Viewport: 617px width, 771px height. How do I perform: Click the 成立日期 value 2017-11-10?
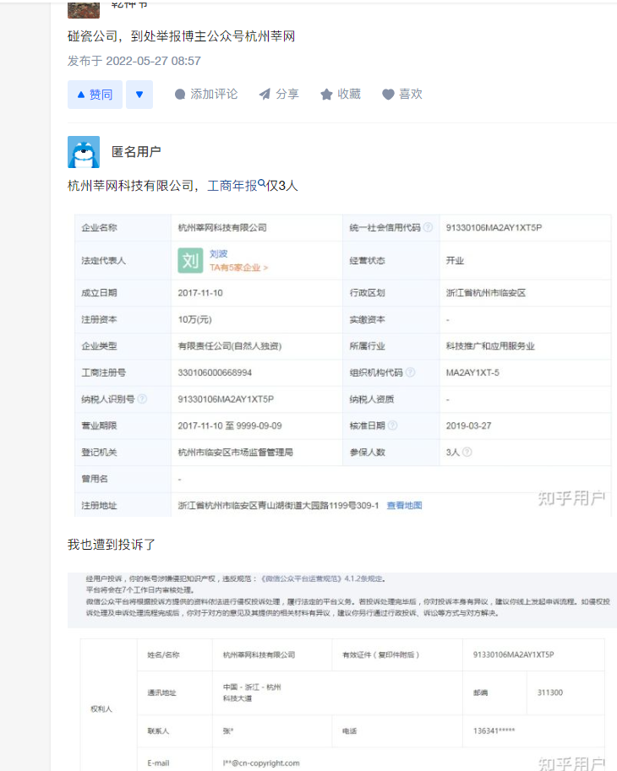coord(200,293)
